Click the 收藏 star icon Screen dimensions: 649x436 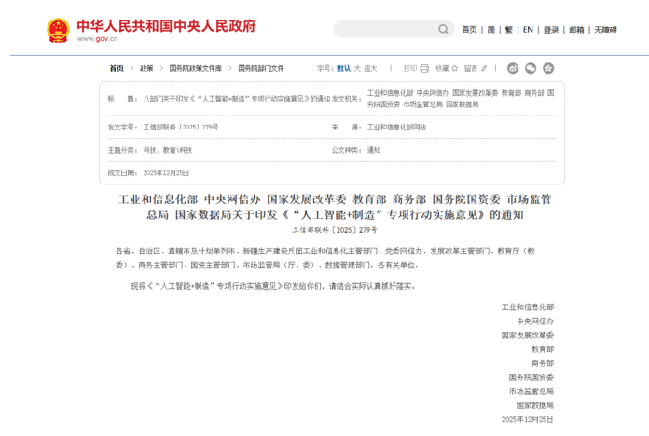[456, 68]
